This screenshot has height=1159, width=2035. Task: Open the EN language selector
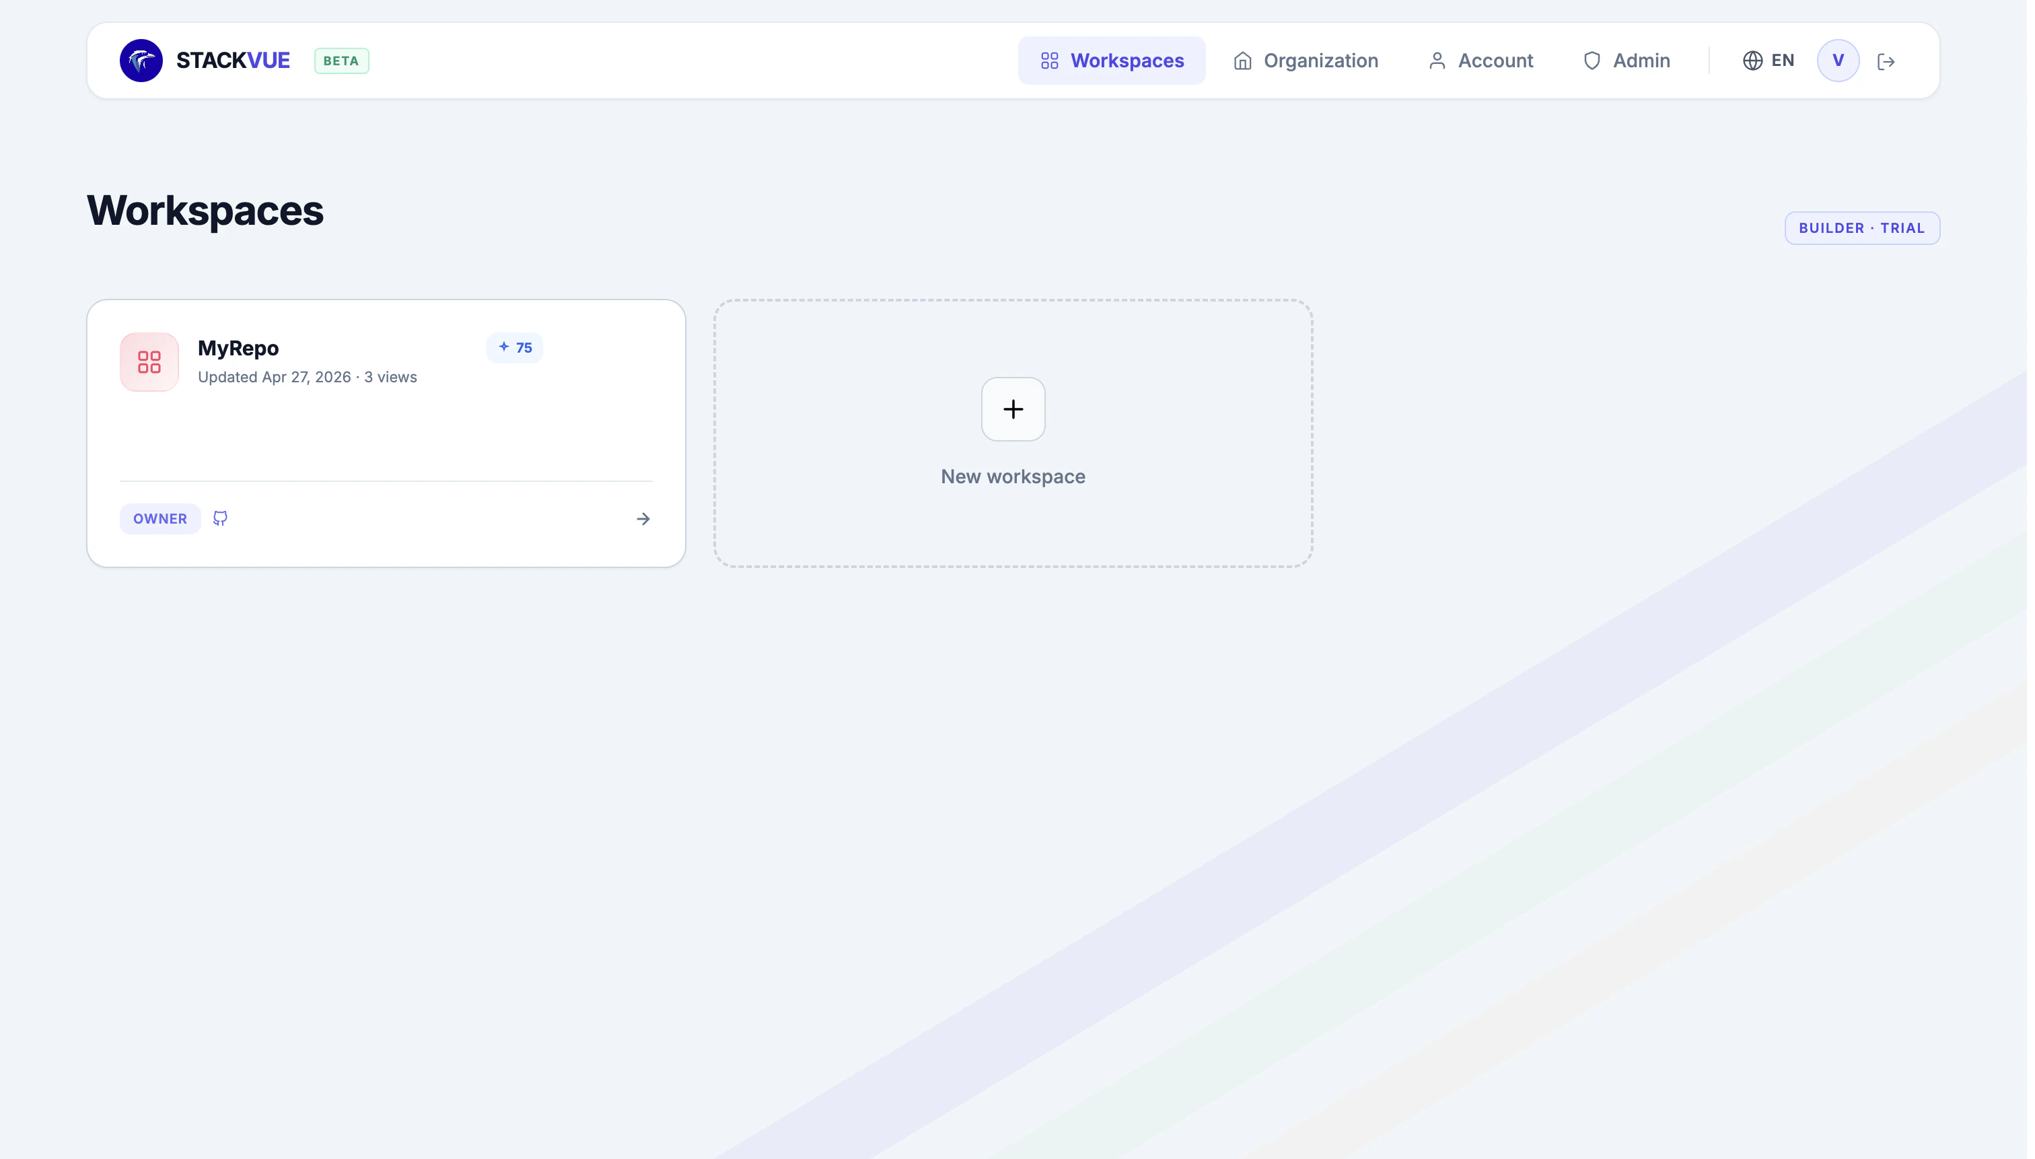1769,61
